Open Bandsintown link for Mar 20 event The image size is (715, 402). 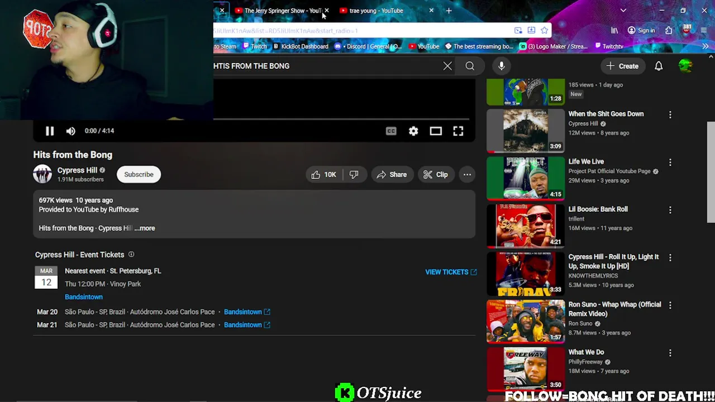[x=247, y=312]
